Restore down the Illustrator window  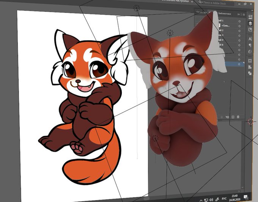pos(245,4)
